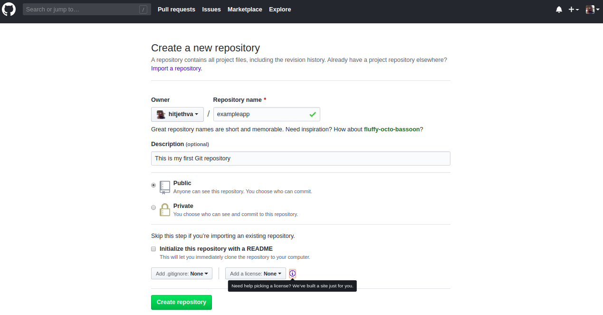The height and width of the screenshot is (315, 603).
Task: Focus the Description text field
Action: (301, 158)
